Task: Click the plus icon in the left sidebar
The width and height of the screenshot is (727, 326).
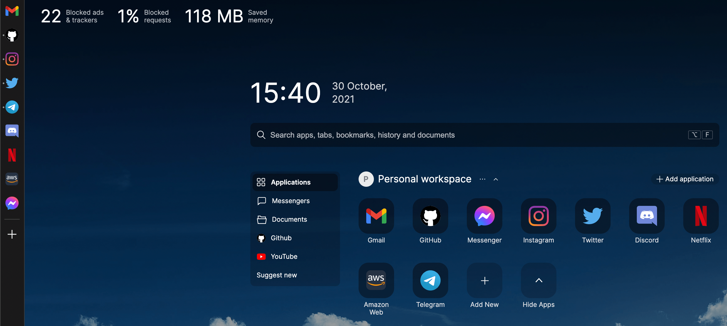Action: click(12, 234)
